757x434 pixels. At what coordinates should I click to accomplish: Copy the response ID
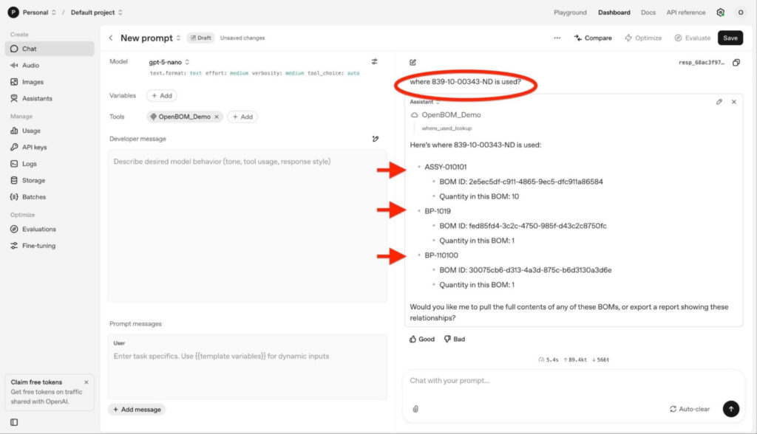pyautogui.click(x=736, y=62)
